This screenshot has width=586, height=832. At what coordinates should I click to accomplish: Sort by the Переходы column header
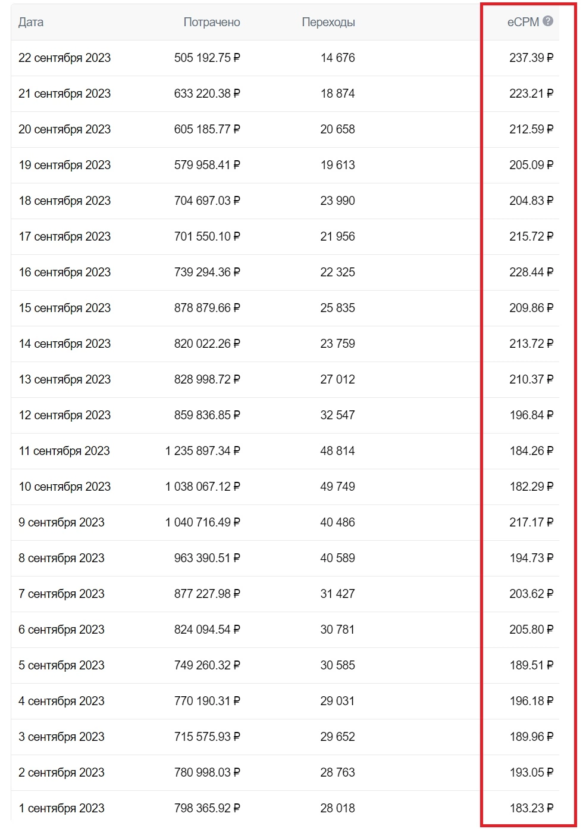328,22
